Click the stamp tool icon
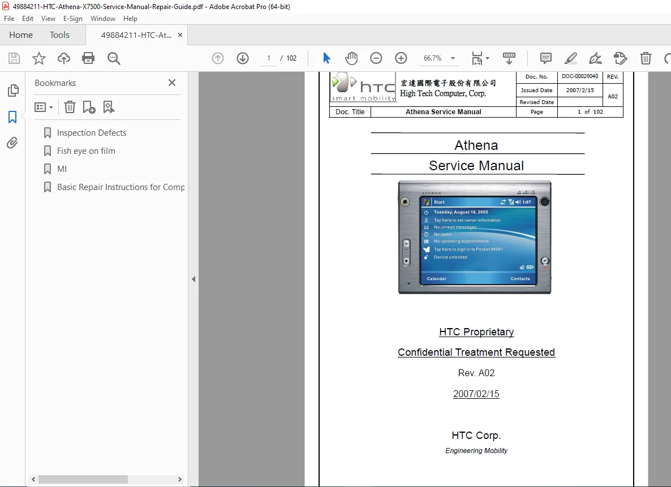Image resolution: width=671 pixels, height=487 pixels. 620,58
